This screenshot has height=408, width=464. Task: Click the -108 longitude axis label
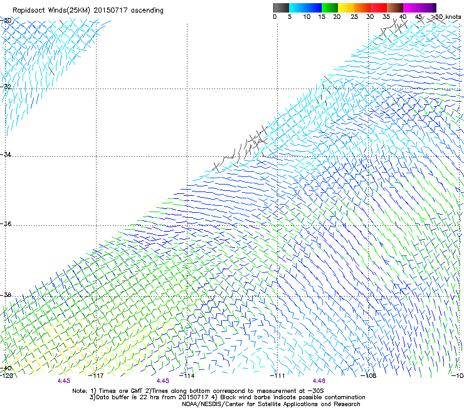[x=369, y=376]
